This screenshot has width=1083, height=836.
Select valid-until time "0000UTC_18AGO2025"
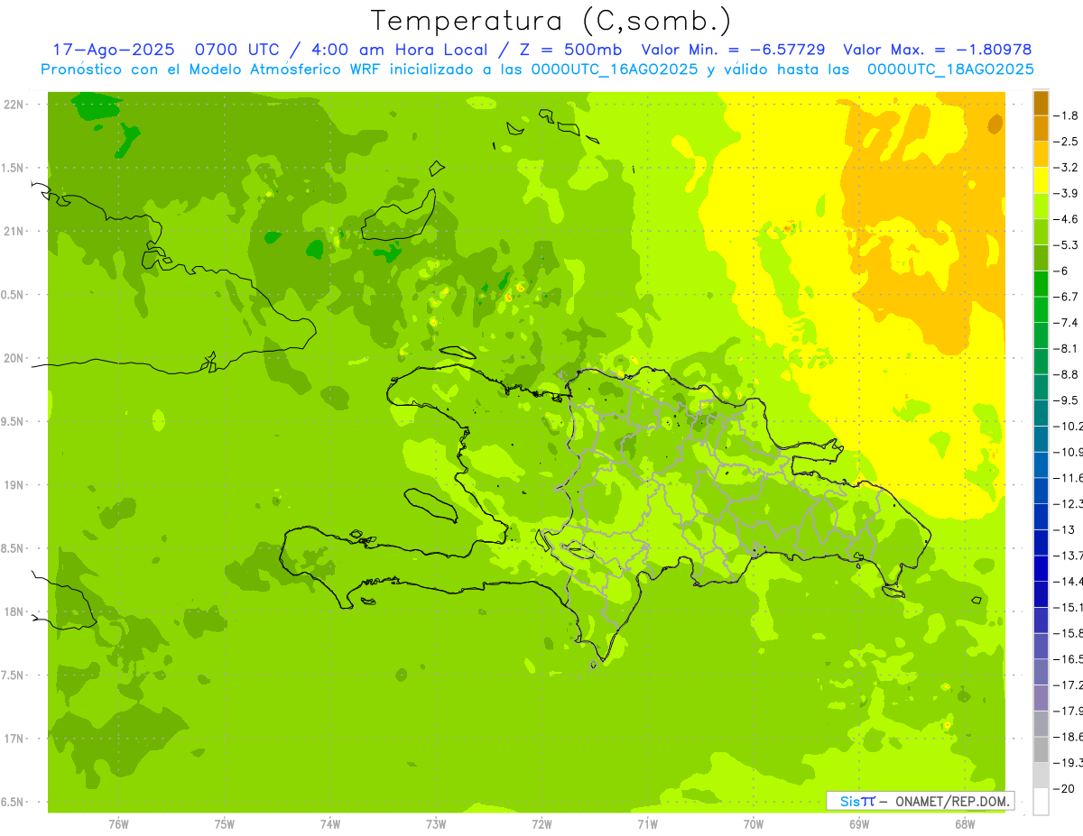tap(950, 69)
